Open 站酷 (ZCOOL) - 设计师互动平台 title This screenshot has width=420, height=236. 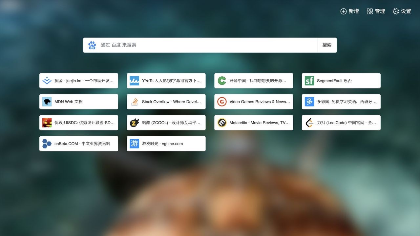[171, 123]
